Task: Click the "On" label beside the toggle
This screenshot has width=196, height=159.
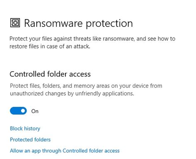Action: coord(35,111)
